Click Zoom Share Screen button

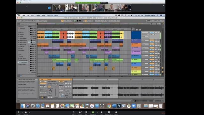(x=93, y=113)
